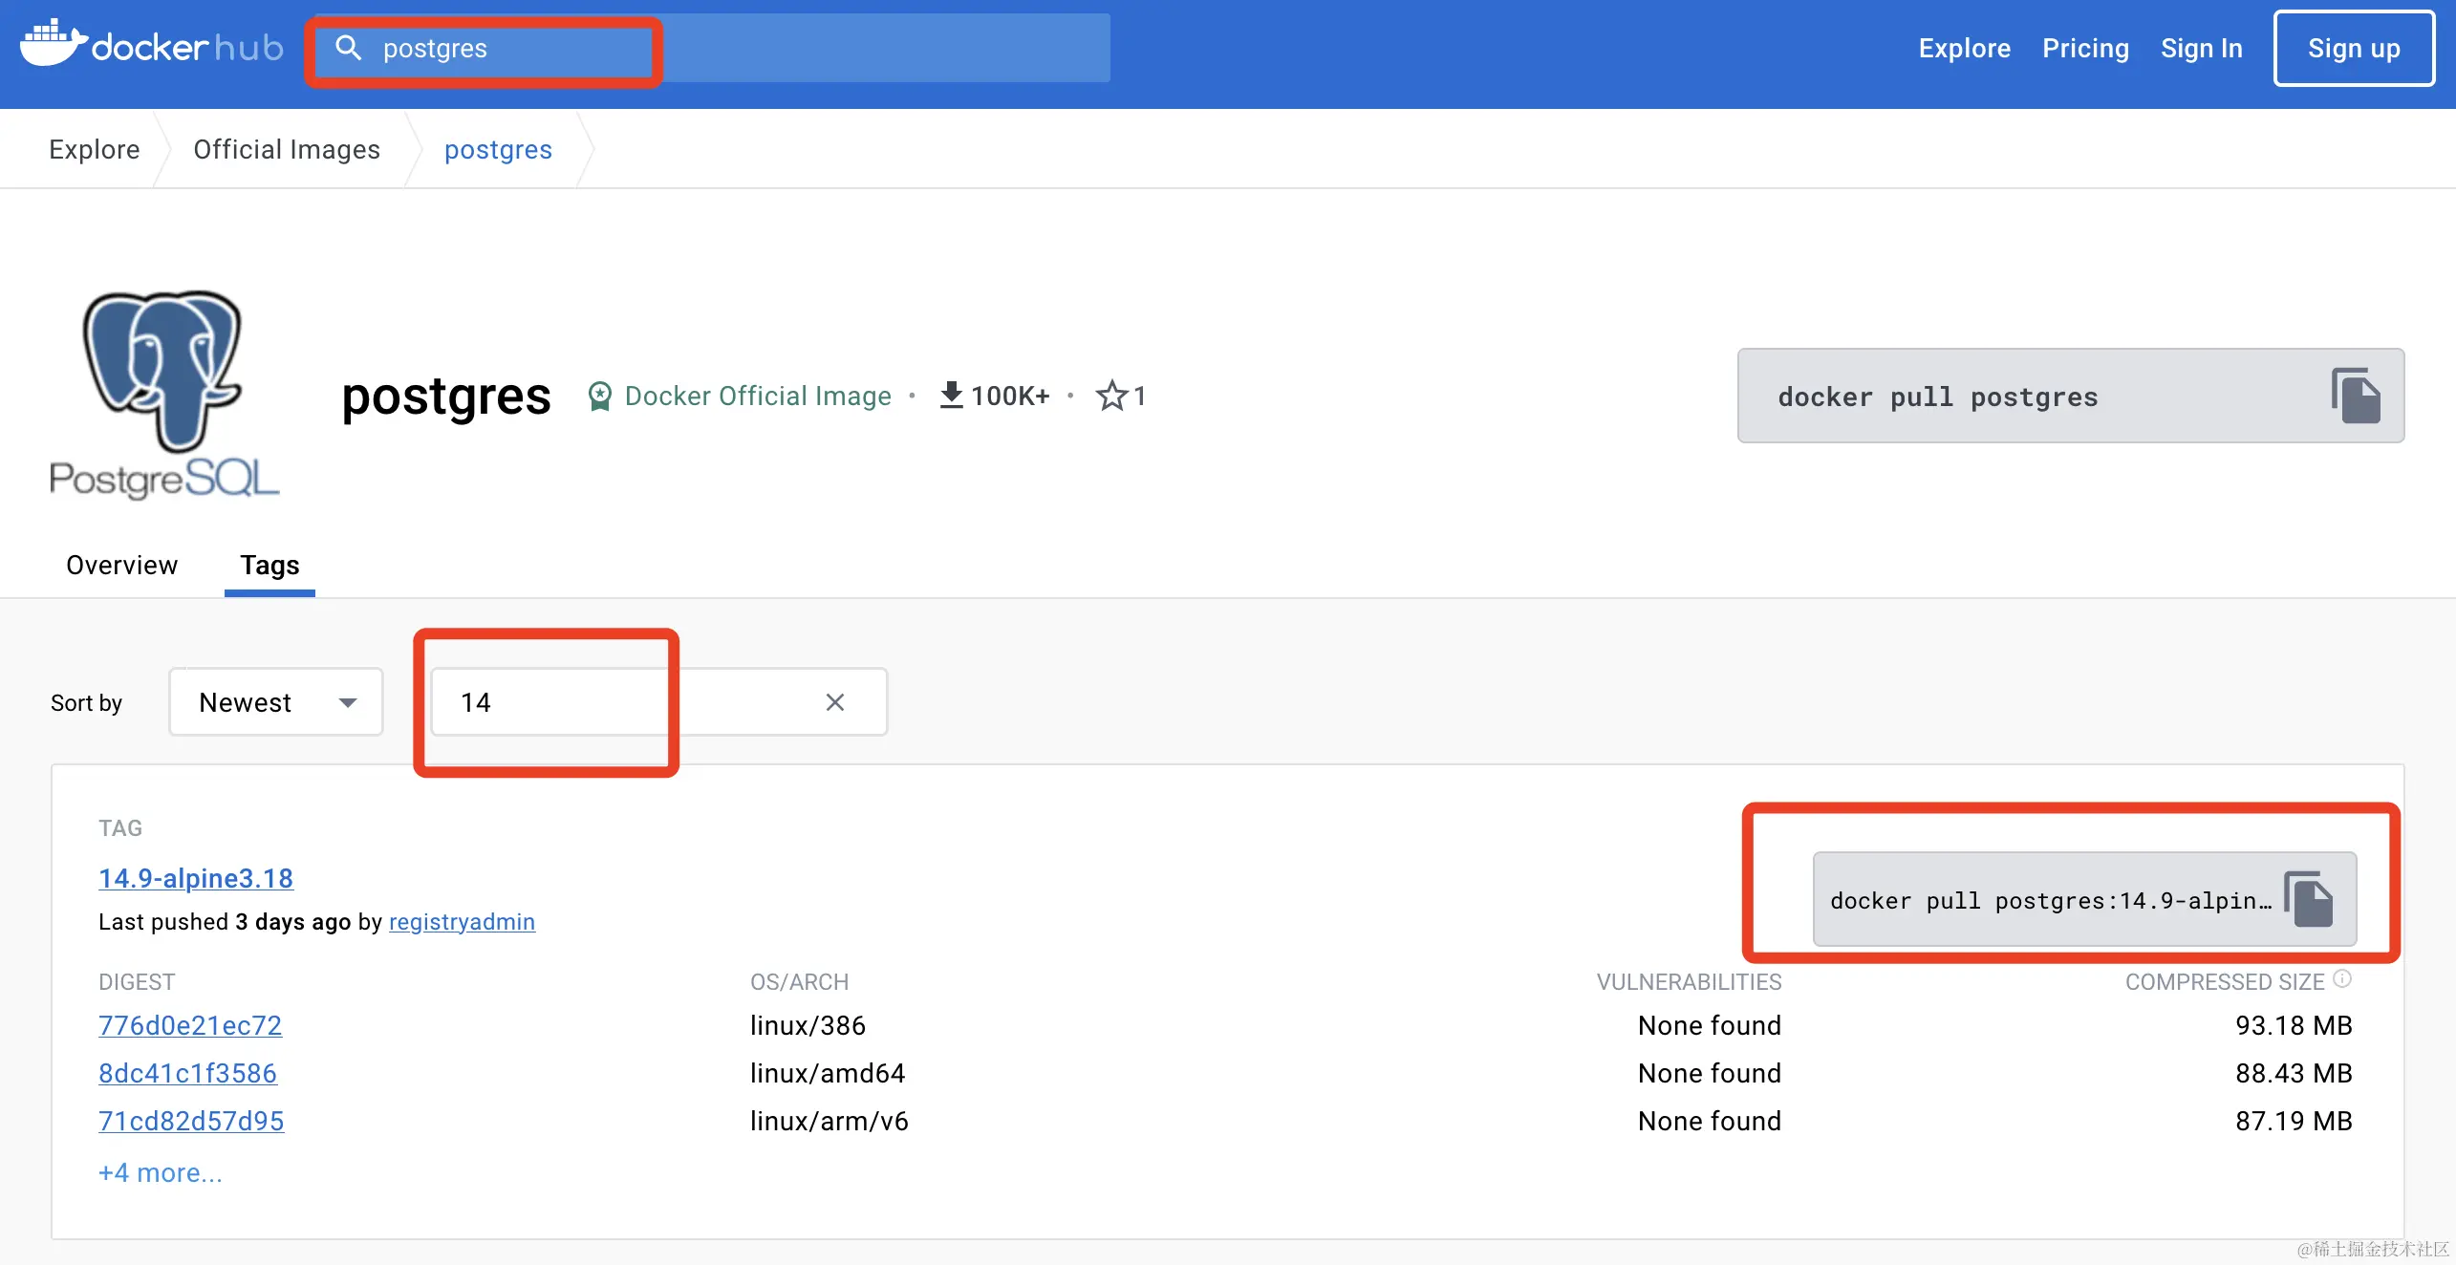The height and width of the screenshot is (1265, 2456).
Task: Open digest 8dc41c1f3586
Action: [x=187, y=1073]
